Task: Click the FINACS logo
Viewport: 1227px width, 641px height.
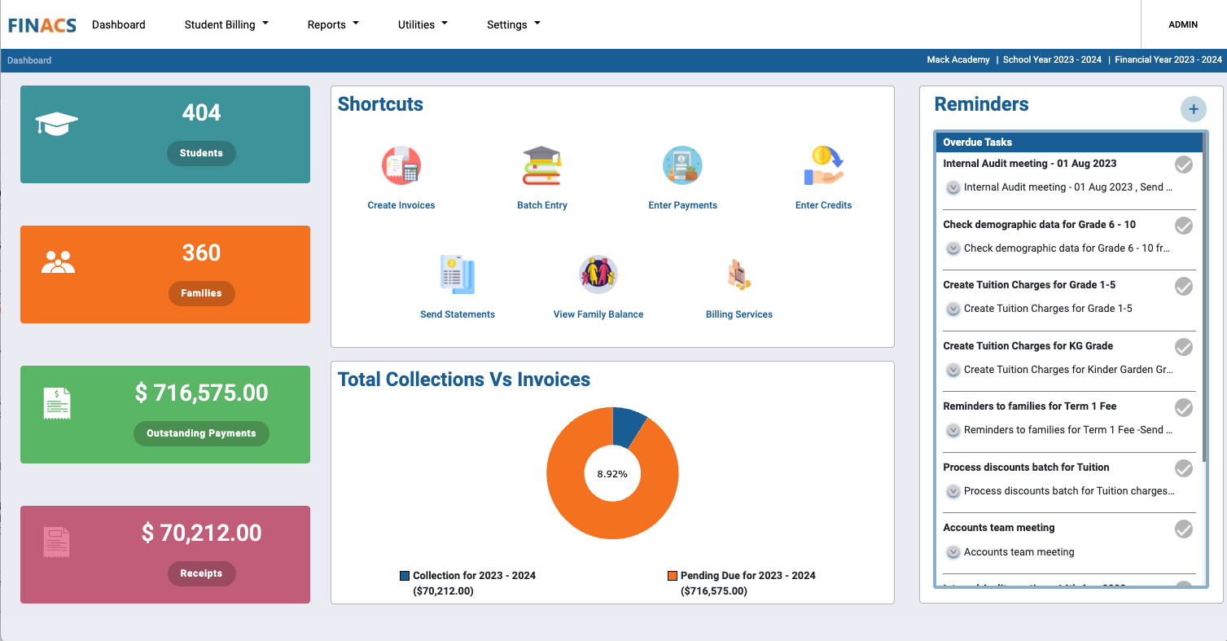Action: click(x=41, y=24)
